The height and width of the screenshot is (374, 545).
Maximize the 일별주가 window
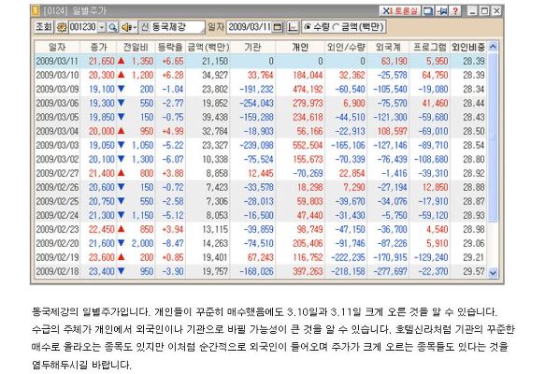[484, 11]
